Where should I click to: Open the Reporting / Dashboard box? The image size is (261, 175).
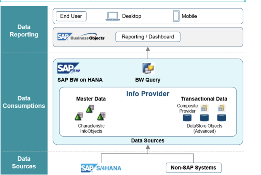pos(148,37)
